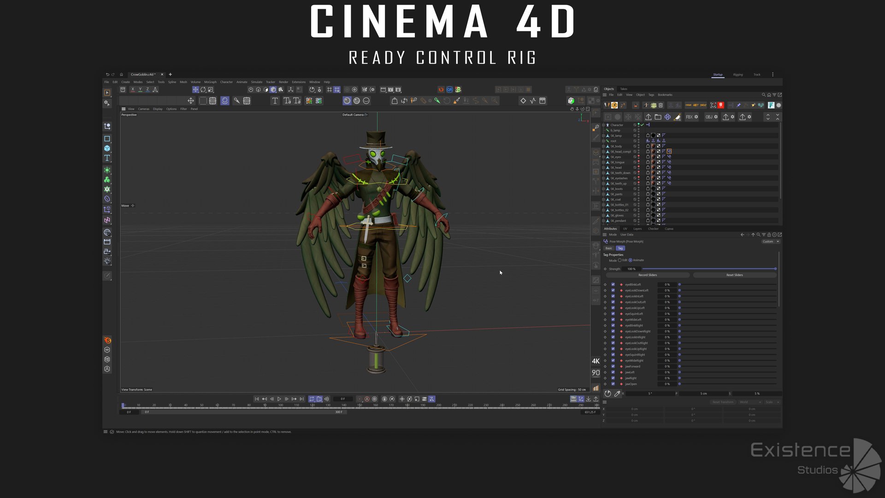
Task: Select the Edit mode radio button
Action: tap(620, 260)
